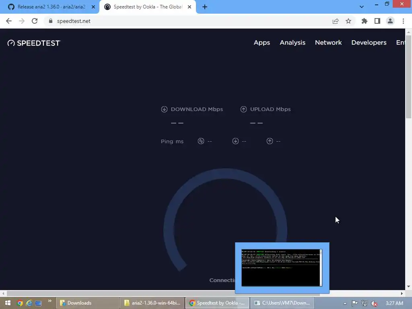The image size is (412, 309).
Task: Click the browser forward arrow
Action: pyautogui.click(x=22, y=21)
